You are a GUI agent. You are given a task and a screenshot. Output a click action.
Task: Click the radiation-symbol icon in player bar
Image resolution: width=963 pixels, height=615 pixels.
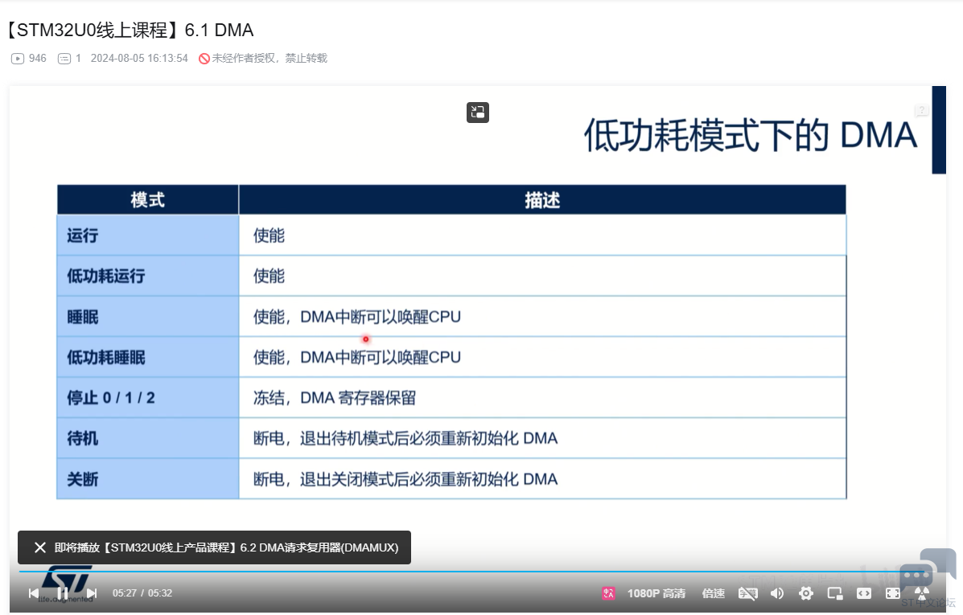coord(922,593)
